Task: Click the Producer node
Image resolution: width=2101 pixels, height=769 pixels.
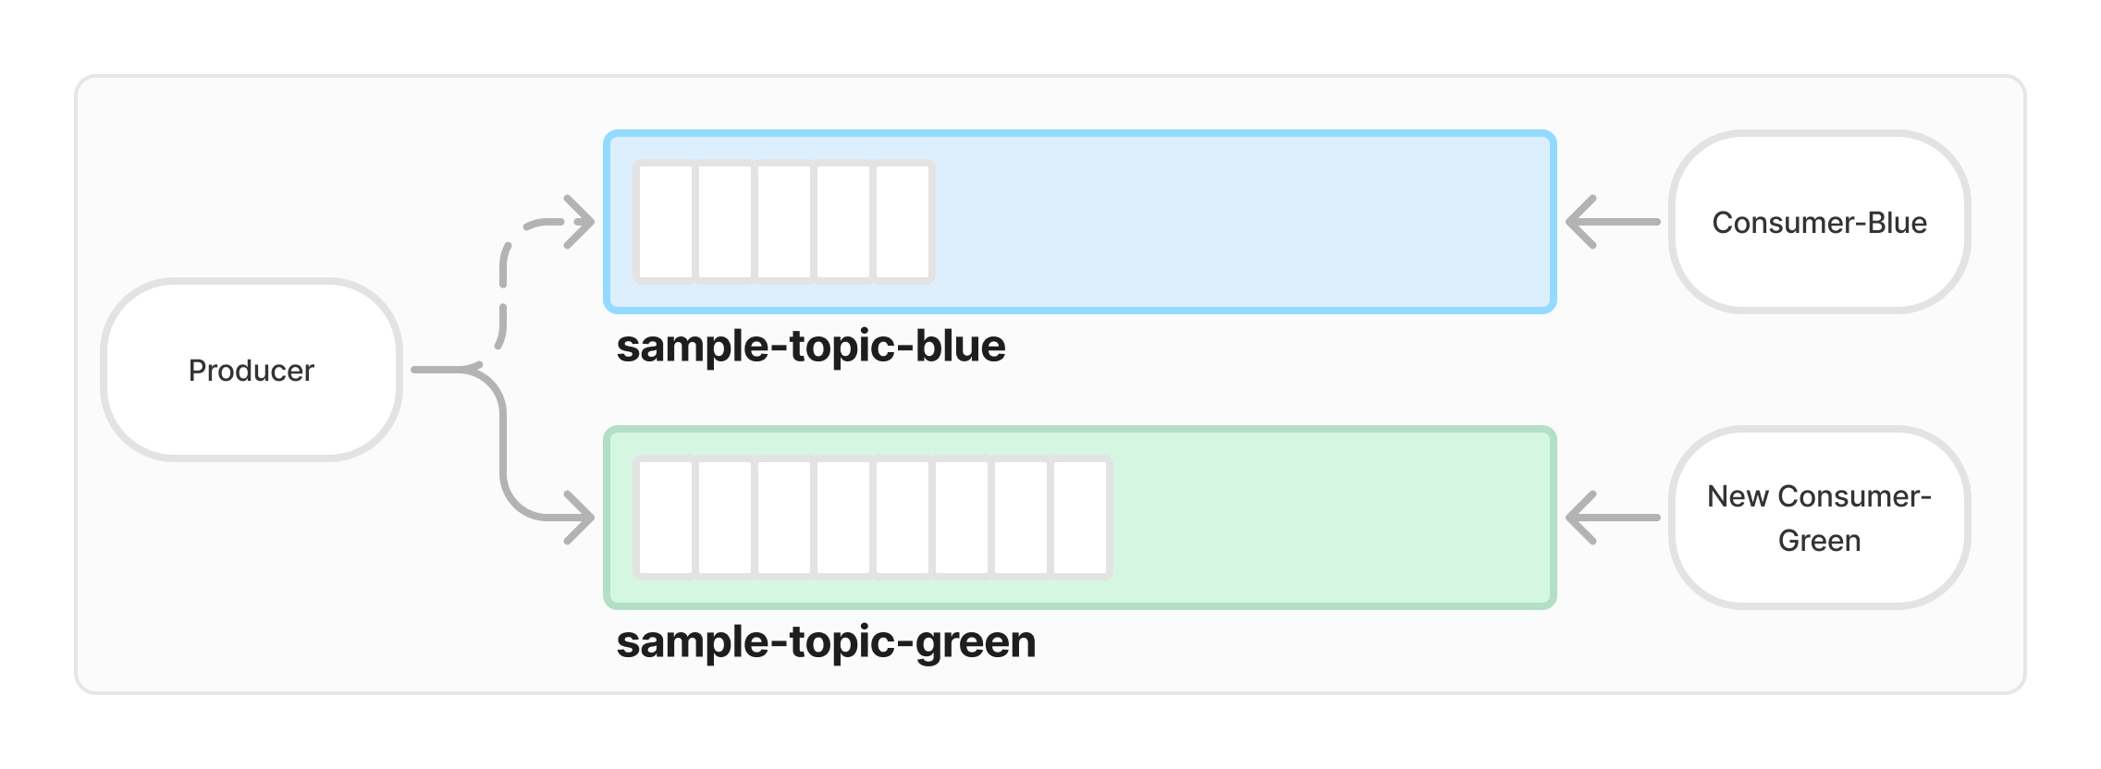Action: coord(251,370)
